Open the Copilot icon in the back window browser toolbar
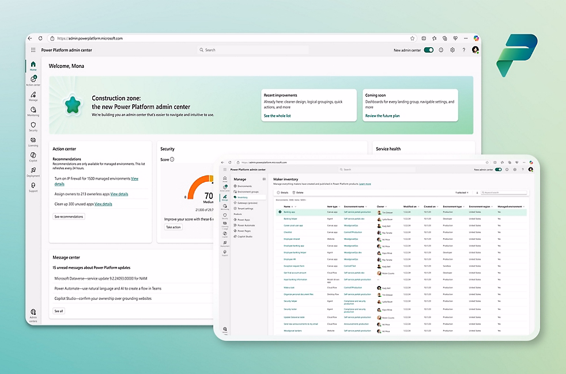This screenshot has width=566, height=374. [476, 38]
